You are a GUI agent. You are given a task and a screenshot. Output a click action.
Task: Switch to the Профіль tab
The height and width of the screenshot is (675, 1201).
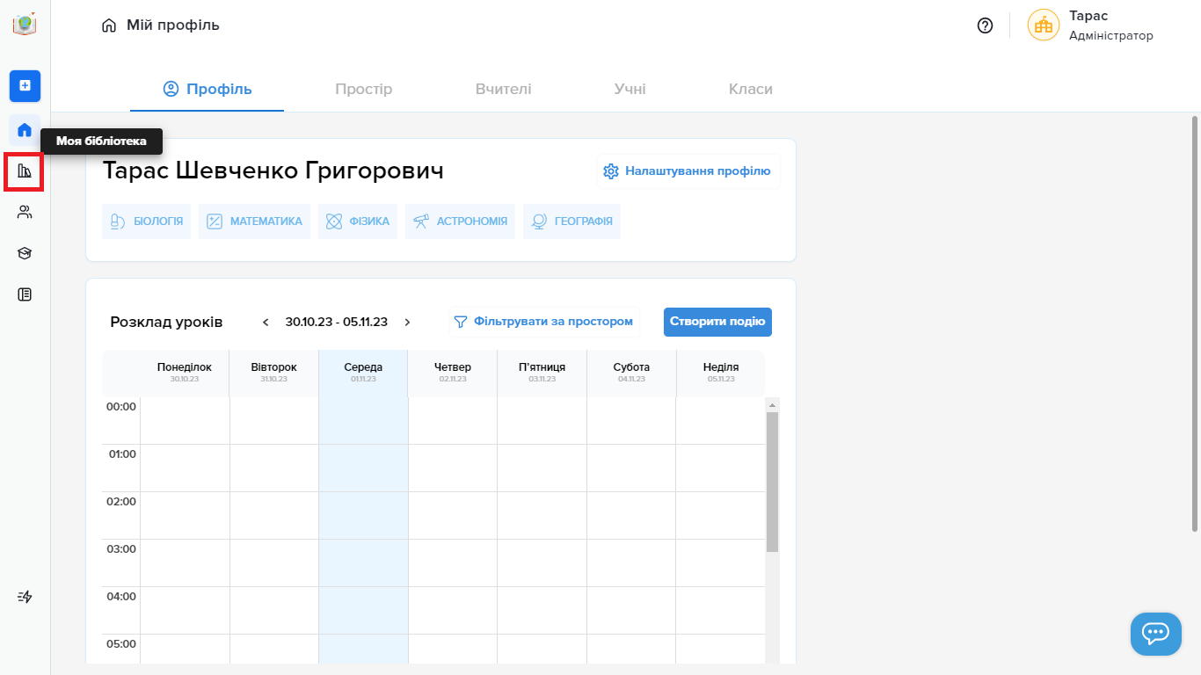207,89
